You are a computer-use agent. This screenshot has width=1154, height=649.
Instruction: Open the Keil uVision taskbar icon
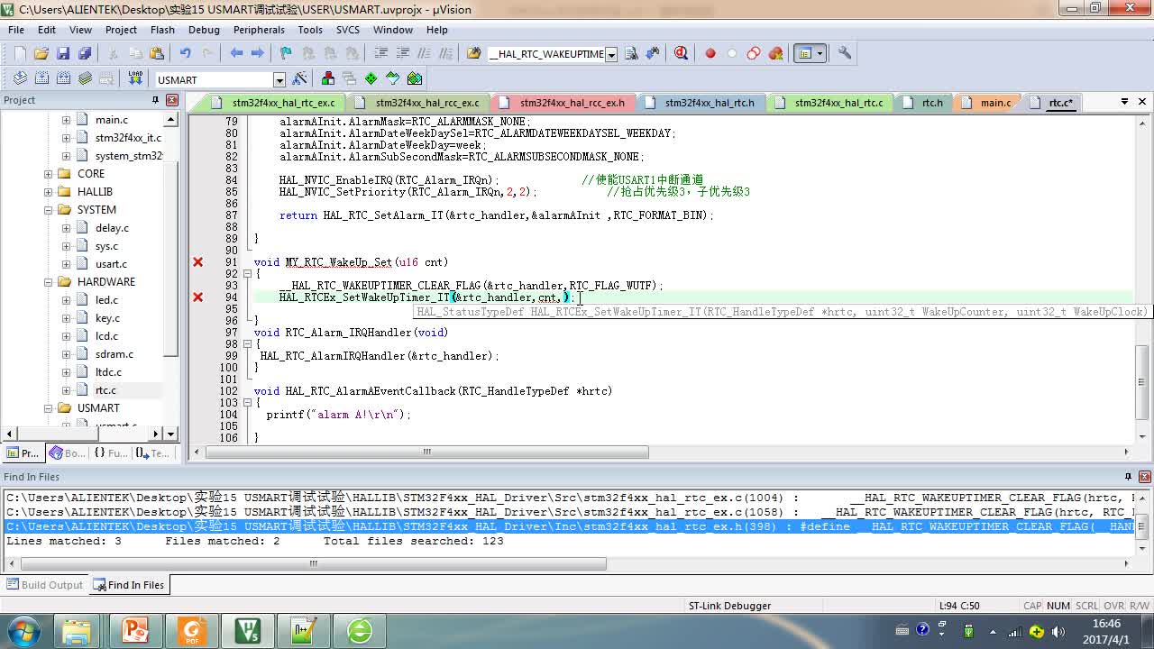pos(247,630)
